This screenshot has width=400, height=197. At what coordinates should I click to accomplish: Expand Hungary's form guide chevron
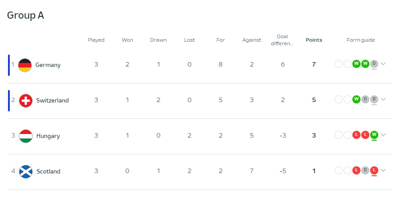384,135
